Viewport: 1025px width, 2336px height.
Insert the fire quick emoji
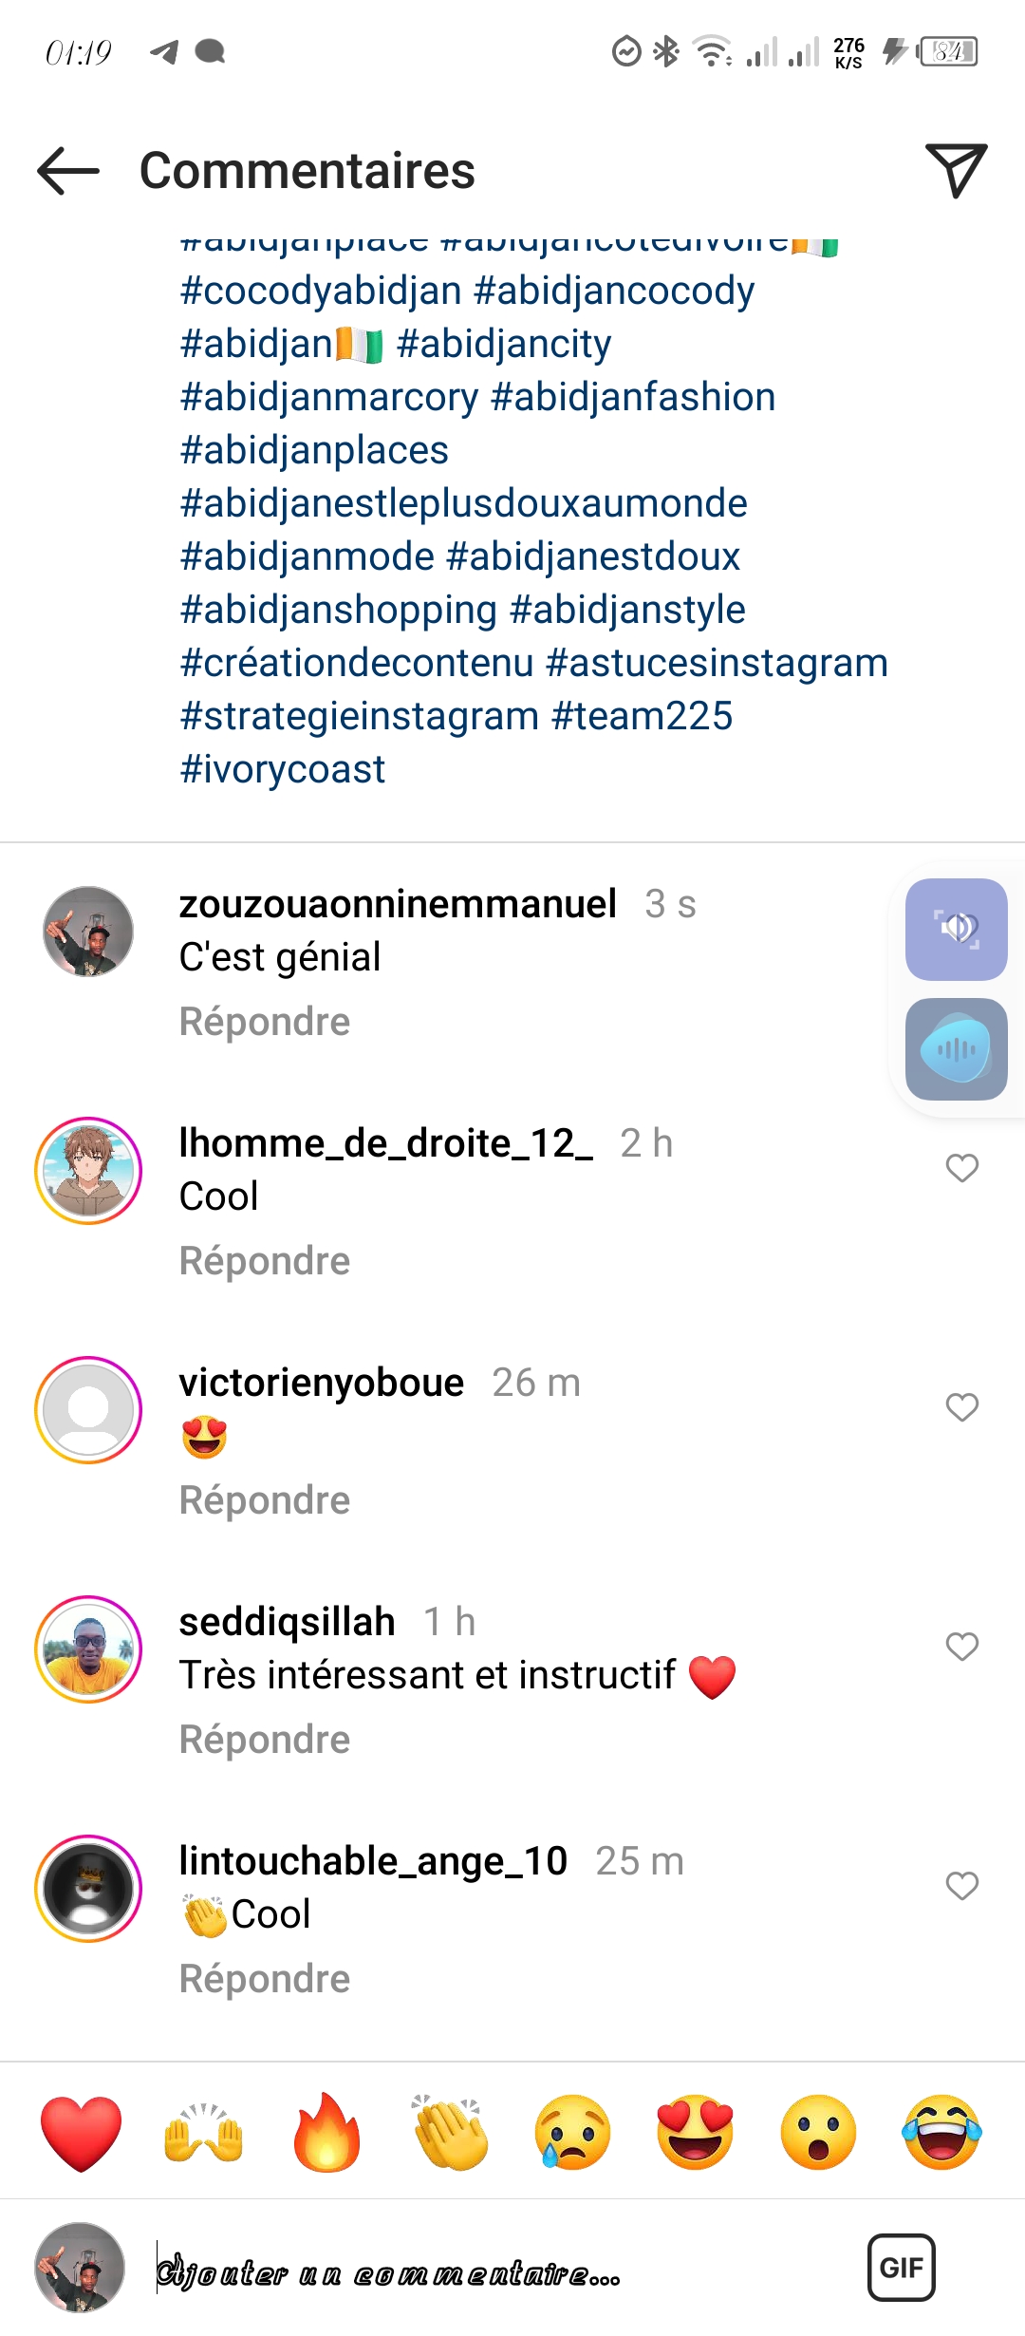[x=326, y=2133]
